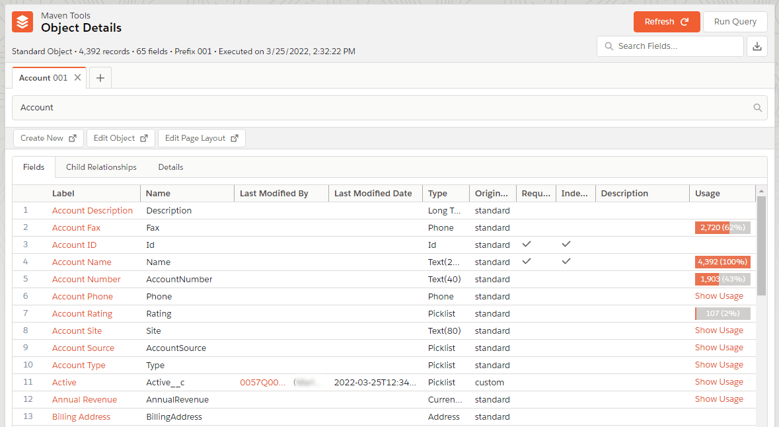The image size is (779, 427).
Task: Click the Indexed checkmark in Account ID row
Action: coord(566,244)
